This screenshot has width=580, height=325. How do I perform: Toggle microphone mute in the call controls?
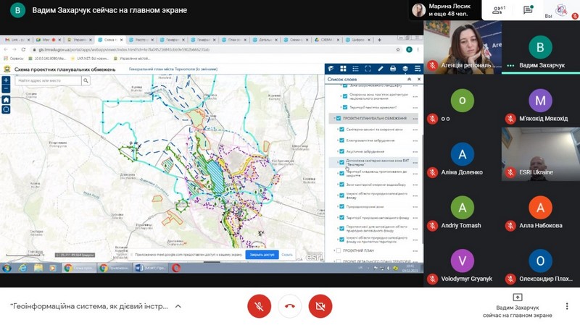tap(259, 306)
